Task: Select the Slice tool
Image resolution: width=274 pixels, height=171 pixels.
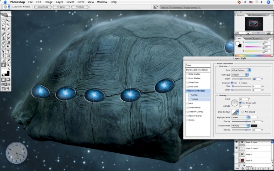Action: click(x=8, y=29)
